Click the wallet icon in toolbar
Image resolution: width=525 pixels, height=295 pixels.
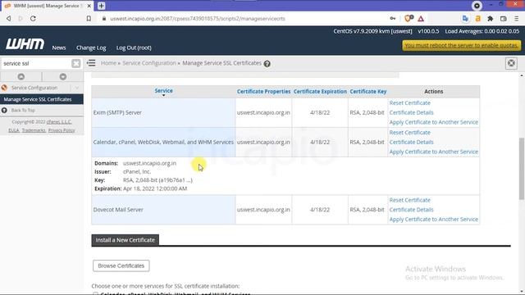coord(503,19)
